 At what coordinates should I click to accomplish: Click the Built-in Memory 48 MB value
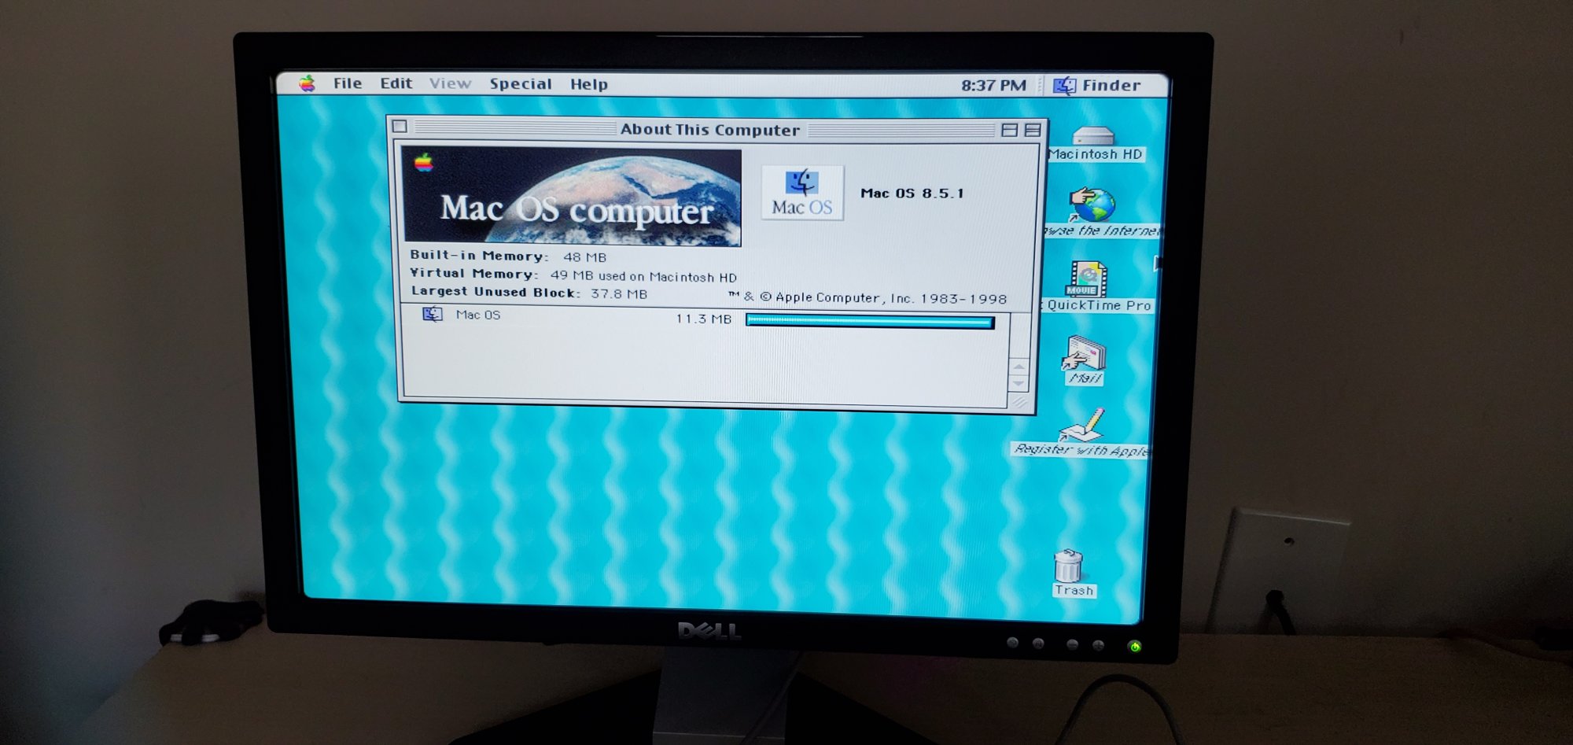tap(584, 256)
